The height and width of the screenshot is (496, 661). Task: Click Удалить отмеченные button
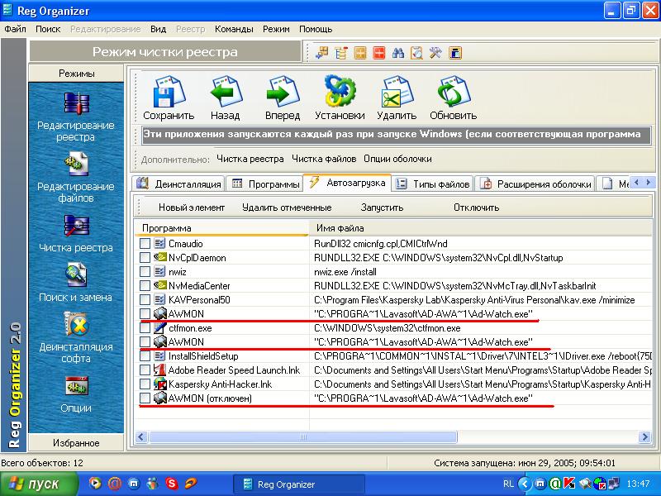287,207
